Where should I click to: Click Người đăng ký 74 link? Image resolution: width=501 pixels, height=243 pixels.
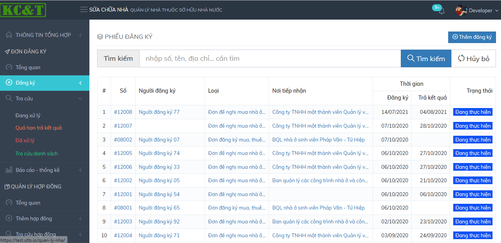[x=159, y=153]
